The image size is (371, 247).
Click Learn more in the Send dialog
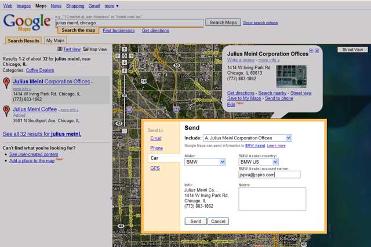tap(276, 146)
